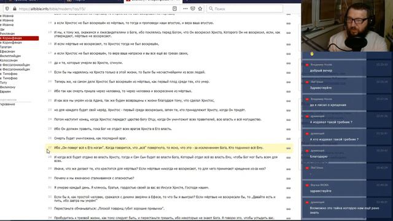Open the Ефесянам book in sidebar

point(7,52)
